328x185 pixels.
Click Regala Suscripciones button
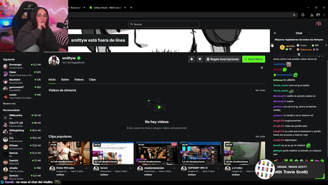pyautogui.click(x=223, y=59)
